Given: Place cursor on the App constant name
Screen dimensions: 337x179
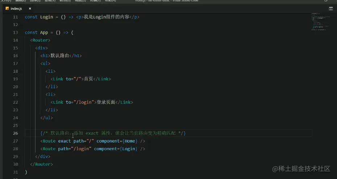Looking at the screenshot, I should (x=44, y=33).
